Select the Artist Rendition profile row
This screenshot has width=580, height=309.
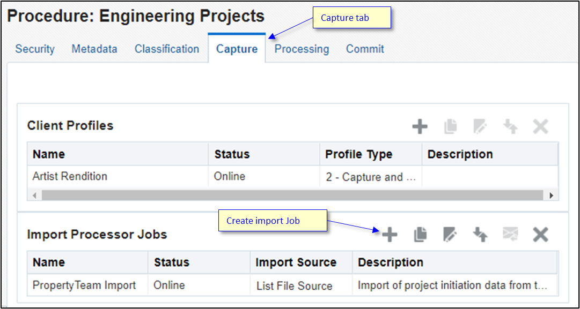pyautogui.click(x=118, y=176)
